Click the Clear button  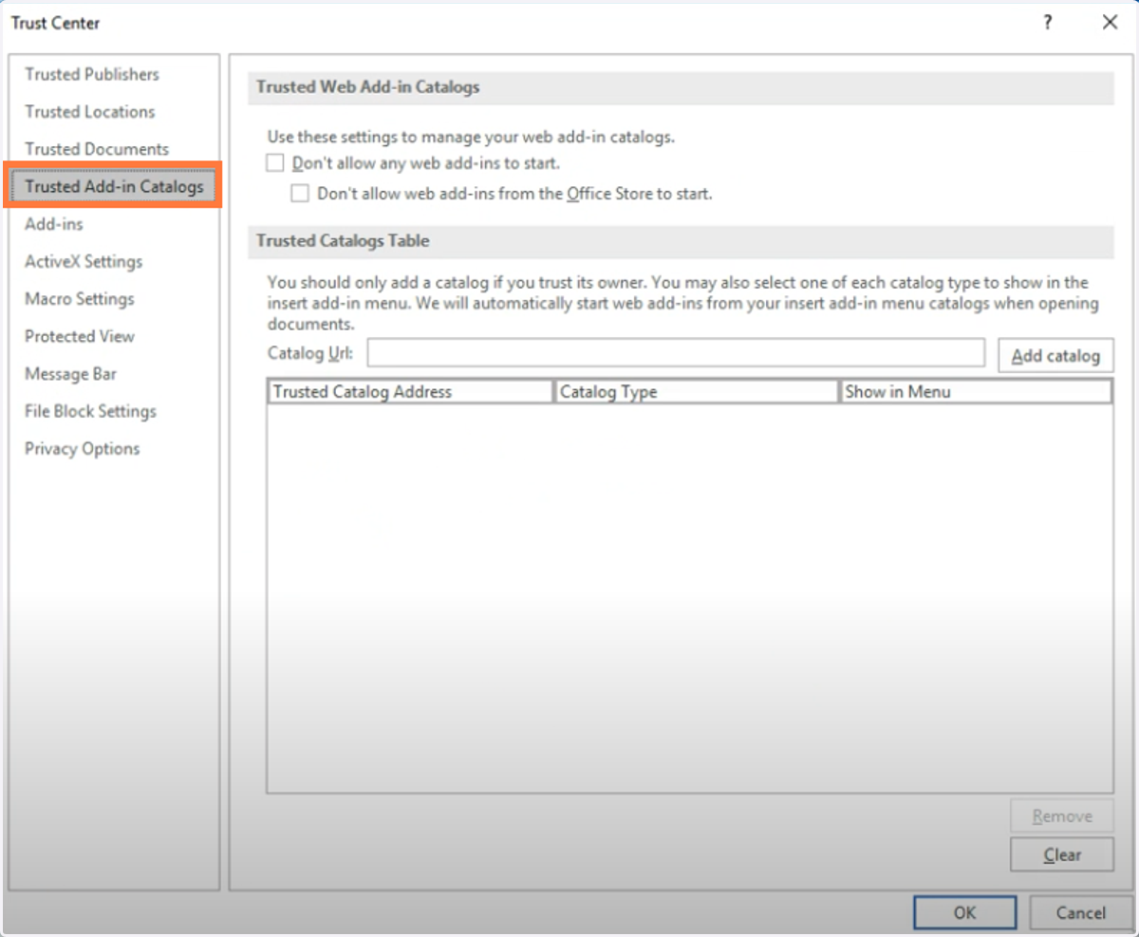click(1062, 854)
